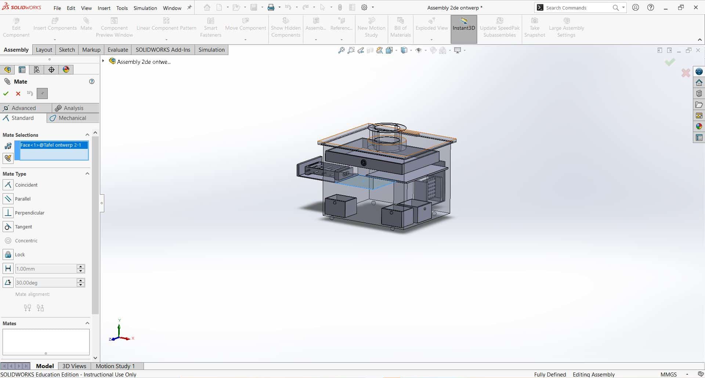Expand the Assembly 2de ontwe... tree node
Viewport: 705px width, 378px height.
coord(103,61)
